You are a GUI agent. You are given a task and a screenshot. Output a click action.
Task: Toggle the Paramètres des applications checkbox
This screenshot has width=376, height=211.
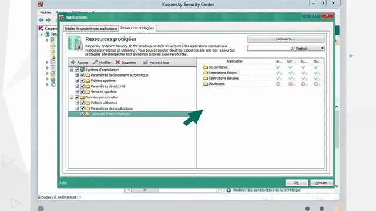82,108
